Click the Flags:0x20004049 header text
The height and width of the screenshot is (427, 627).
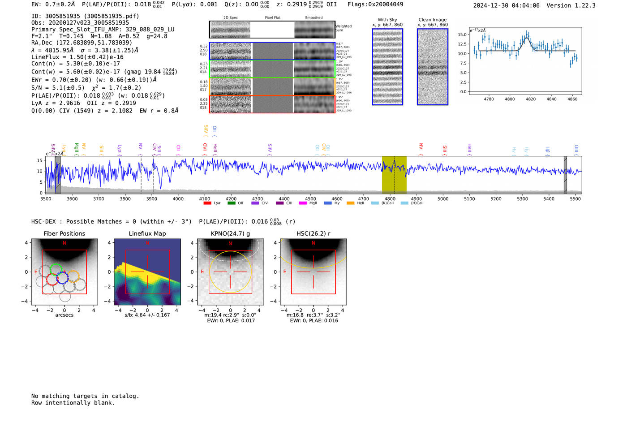point(375,4)
